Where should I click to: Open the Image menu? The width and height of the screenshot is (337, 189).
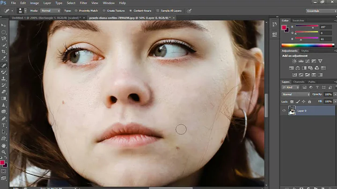coord(34,3)
